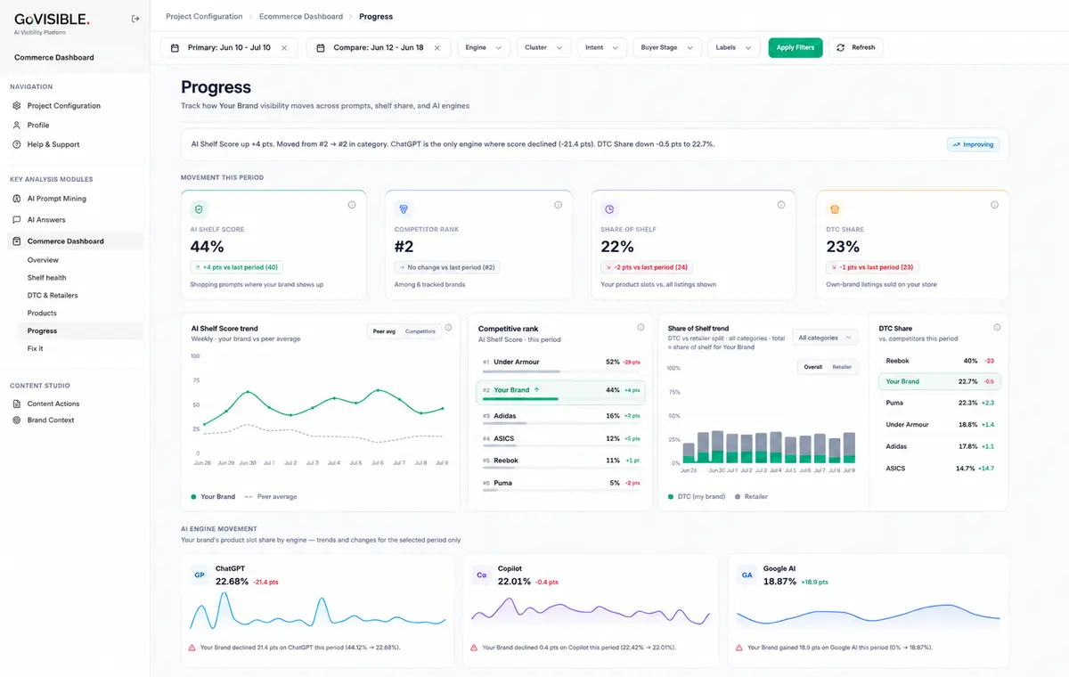Switch the trend chart to Peer avg
The width and height of the screenshot is (1069, 677).
click(384, 331)
